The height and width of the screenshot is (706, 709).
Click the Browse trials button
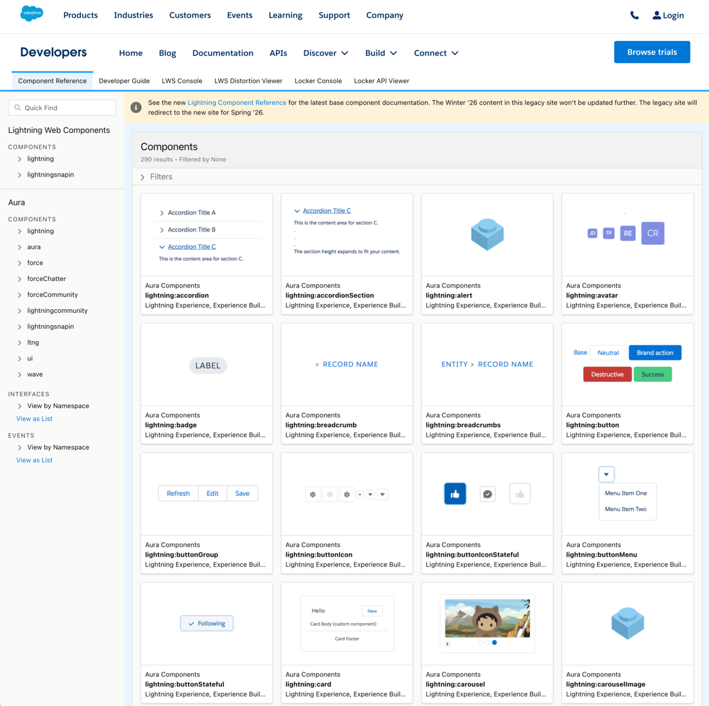pyautogui.click(x=652, y=52)
